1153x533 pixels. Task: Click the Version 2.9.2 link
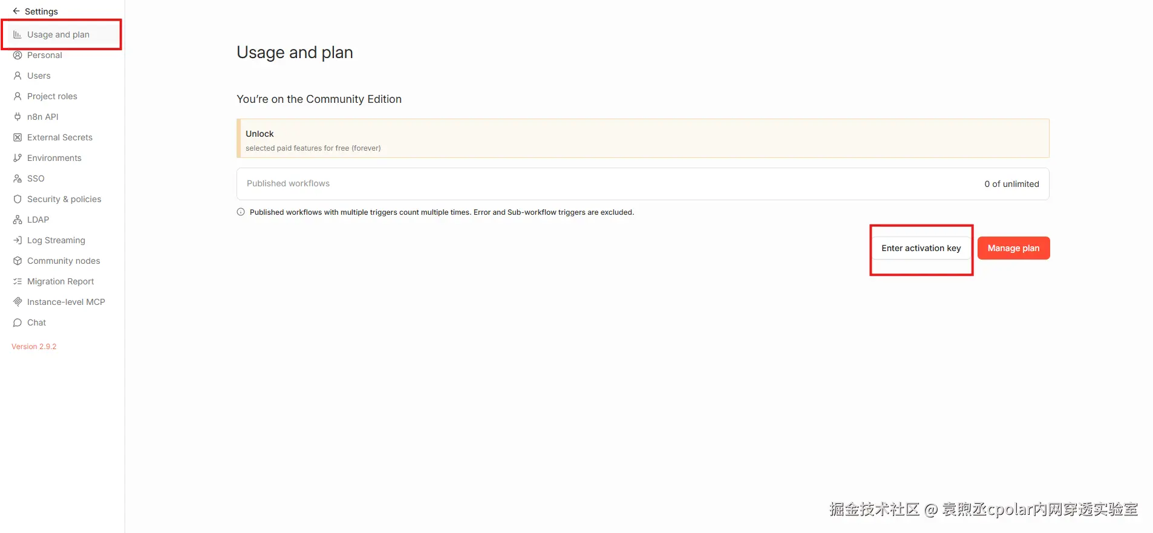[x=34, y=347]
